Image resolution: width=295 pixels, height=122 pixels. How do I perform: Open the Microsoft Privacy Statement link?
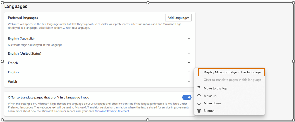[112, 111]
